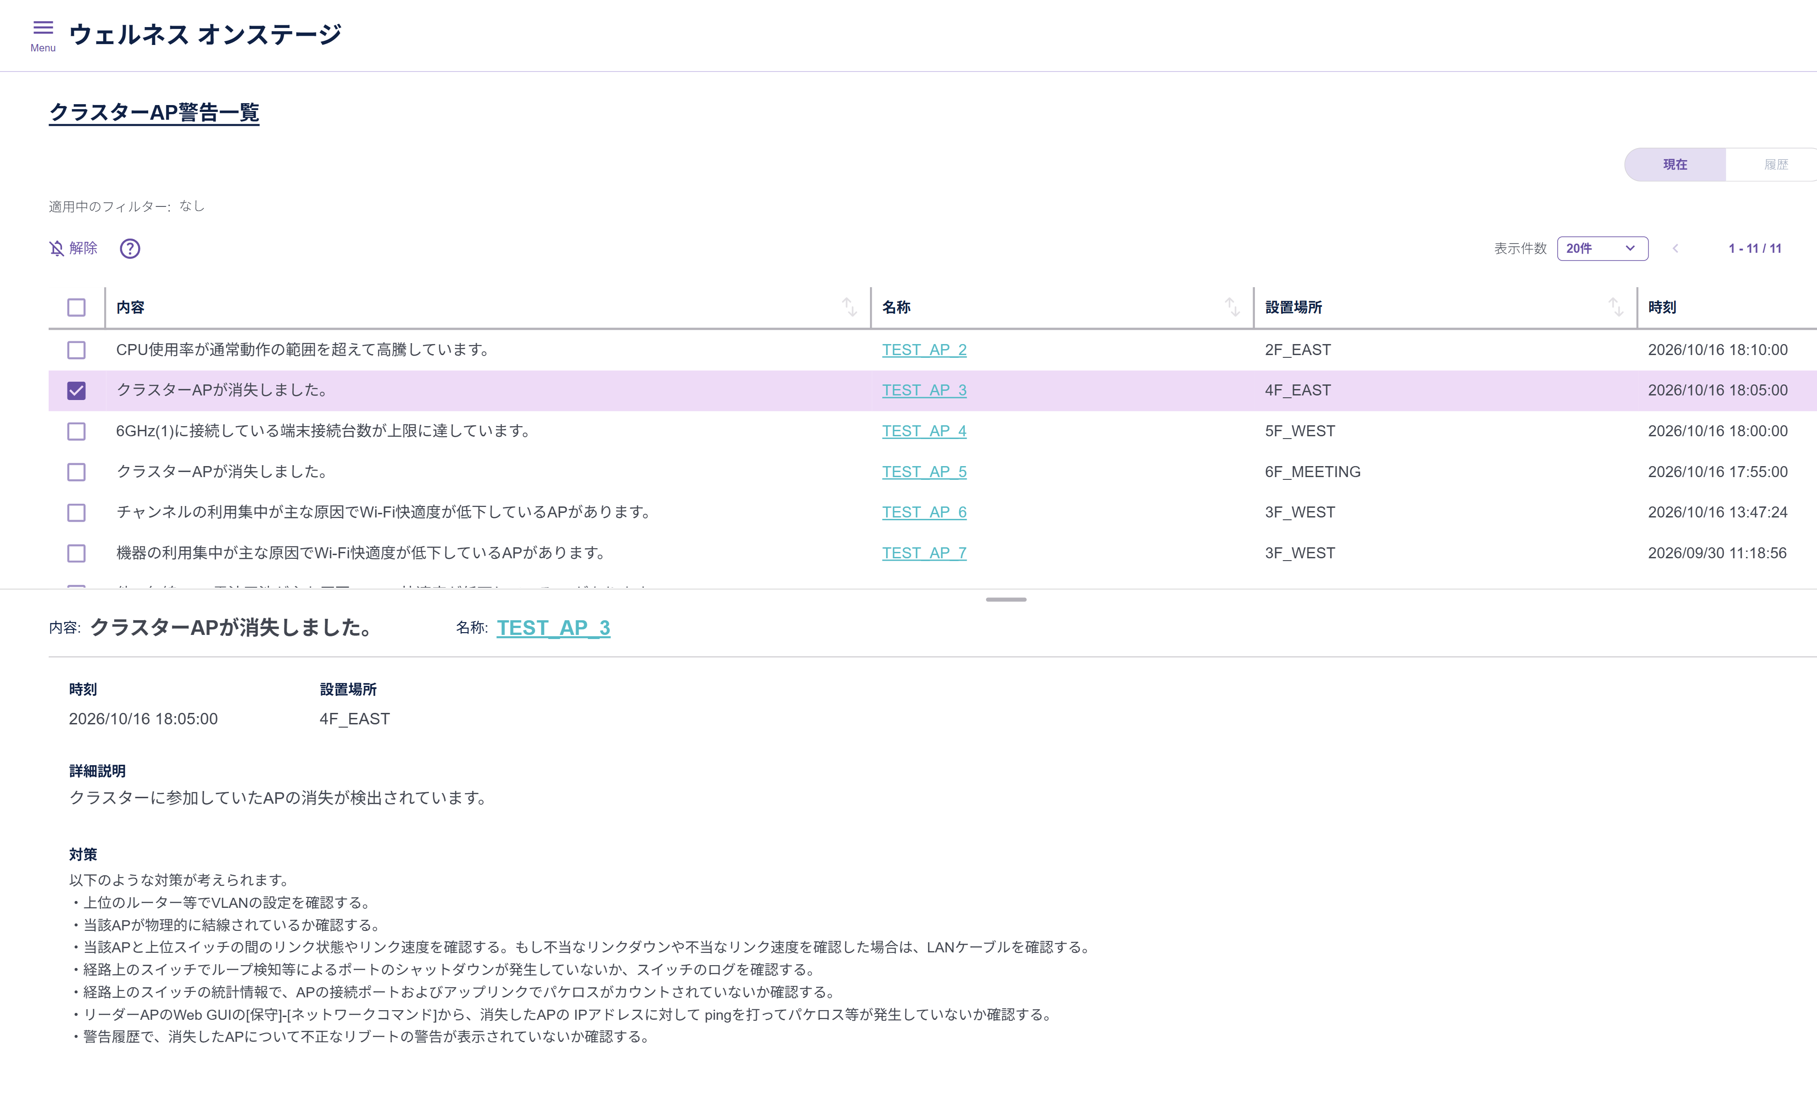Click the 5F_WEST location cell
The width and height of the screenshot is (1817, 1101).
coord(1300,431)
